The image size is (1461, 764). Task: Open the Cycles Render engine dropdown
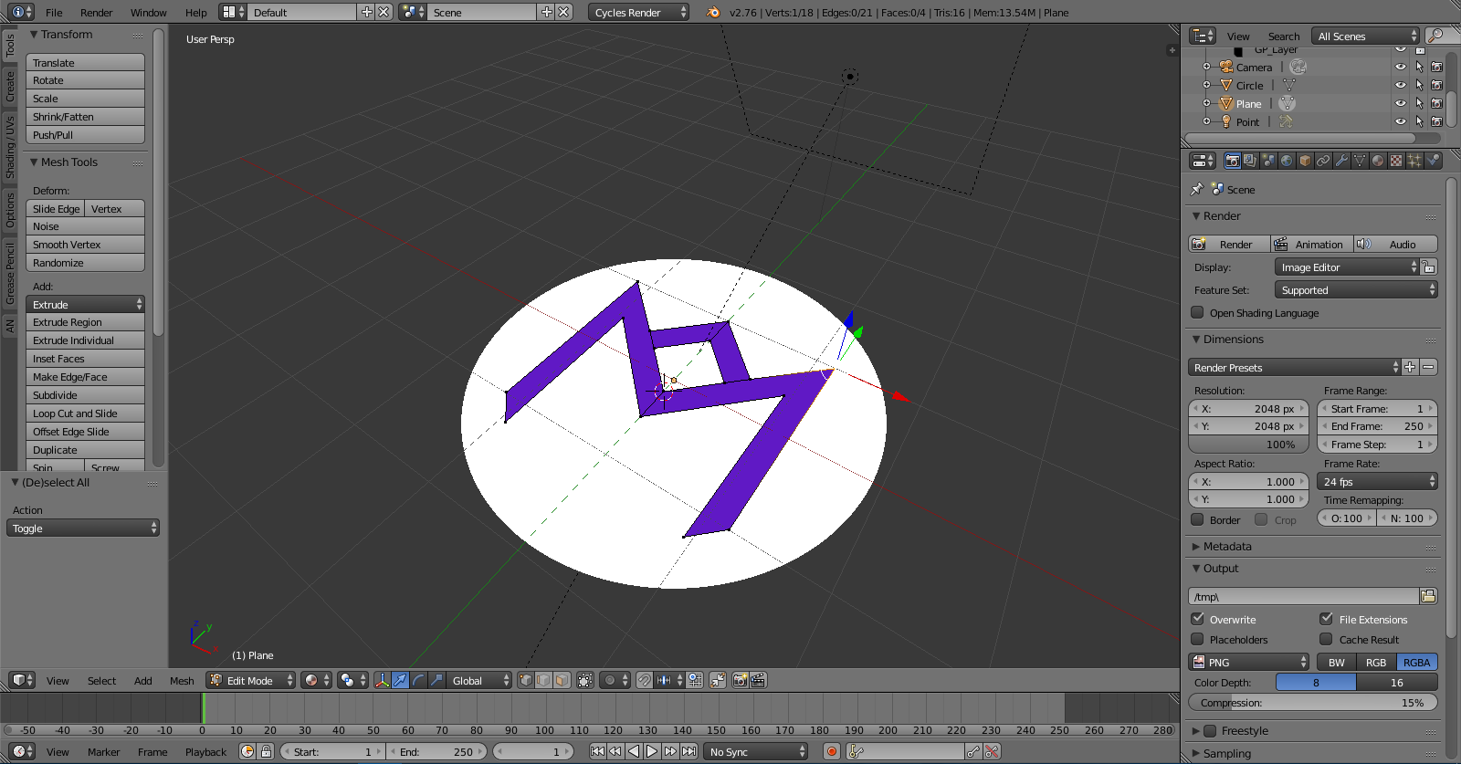pos(639,13)
